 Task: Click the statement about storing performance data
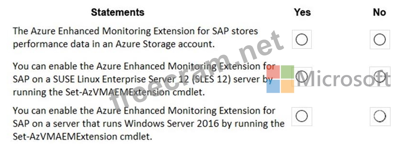135,37
